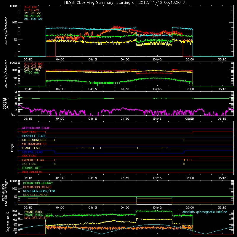Select the MAX_DET_VS_TOT legend label
Image resolution: width=237 pixels, height=237 pixels.
[x=36, y=218]
